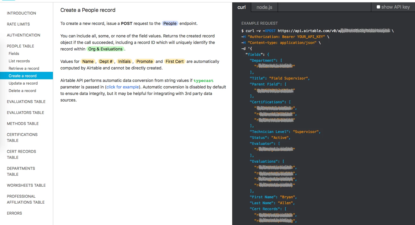This screenshot has width=415, height=225.
Task: Click the "Certifications" key in code
Action: [x=267, y=102]
